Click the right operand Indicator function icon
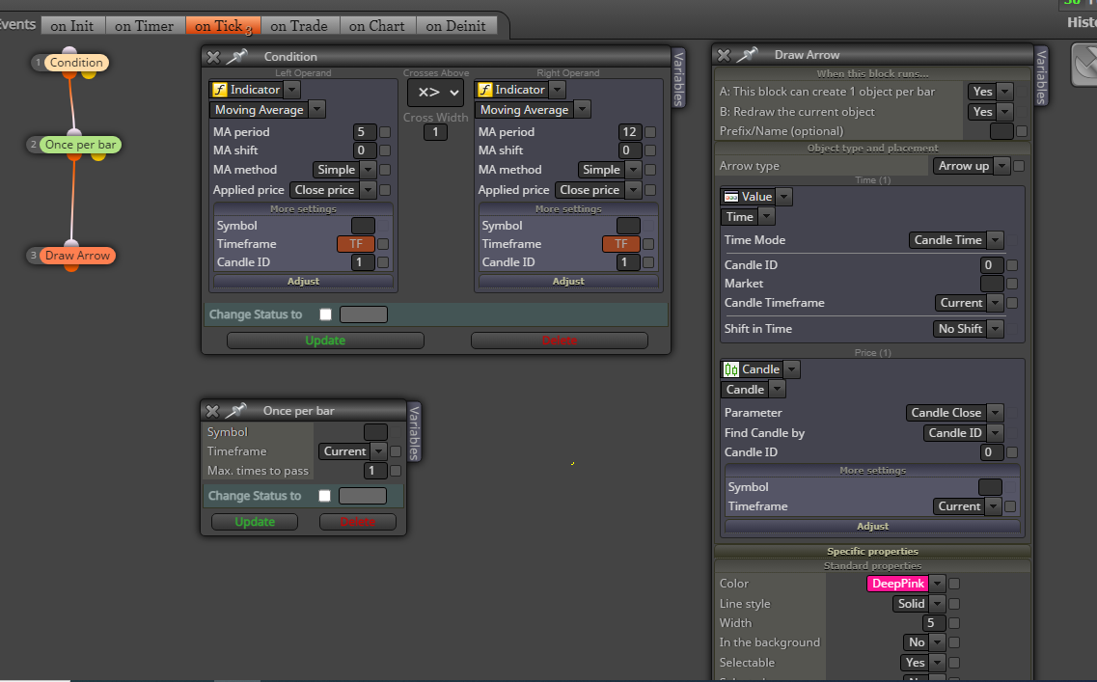Image resolution: width=1097 pixels, height=682 pixels. pyautogui.click(x=485, y=90)
